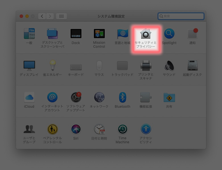Image resolution: width=222 pixels, height=170 pixels.
Task: Click the show-all grid button
Action: tap(61, 16)
